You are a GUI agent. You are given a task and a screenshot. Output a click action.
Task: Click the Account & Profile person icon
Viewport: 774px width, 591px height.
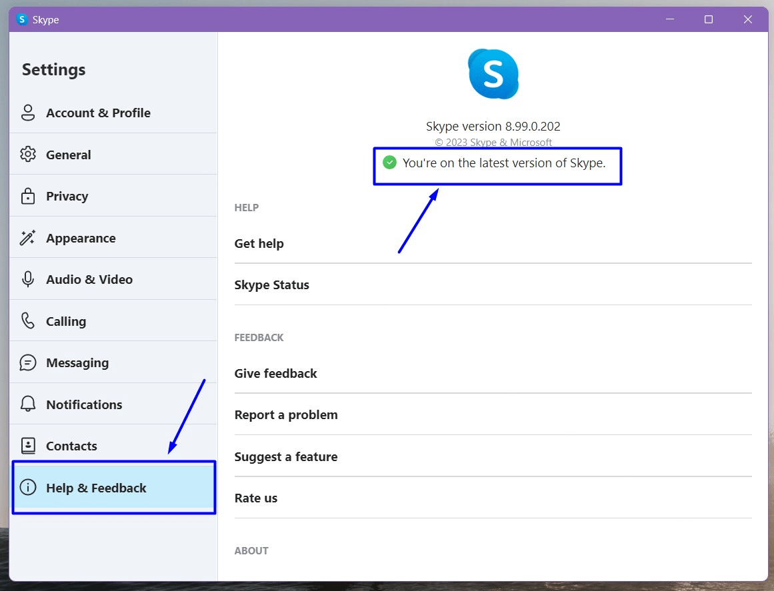tap(28, 113)
